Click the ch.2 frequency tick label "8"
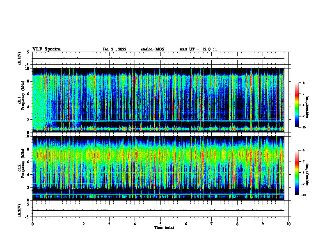325x251 pixels. click(29, 149)
